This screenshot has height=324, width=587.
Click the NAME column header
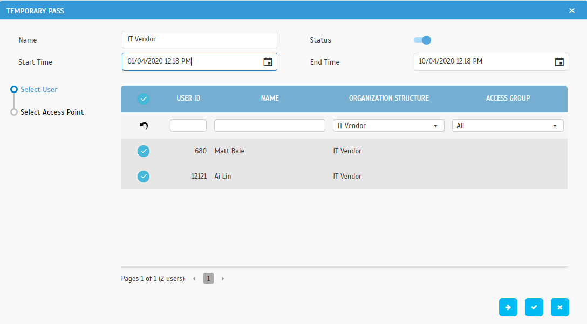pyautogui.click(x=270, y=98)
